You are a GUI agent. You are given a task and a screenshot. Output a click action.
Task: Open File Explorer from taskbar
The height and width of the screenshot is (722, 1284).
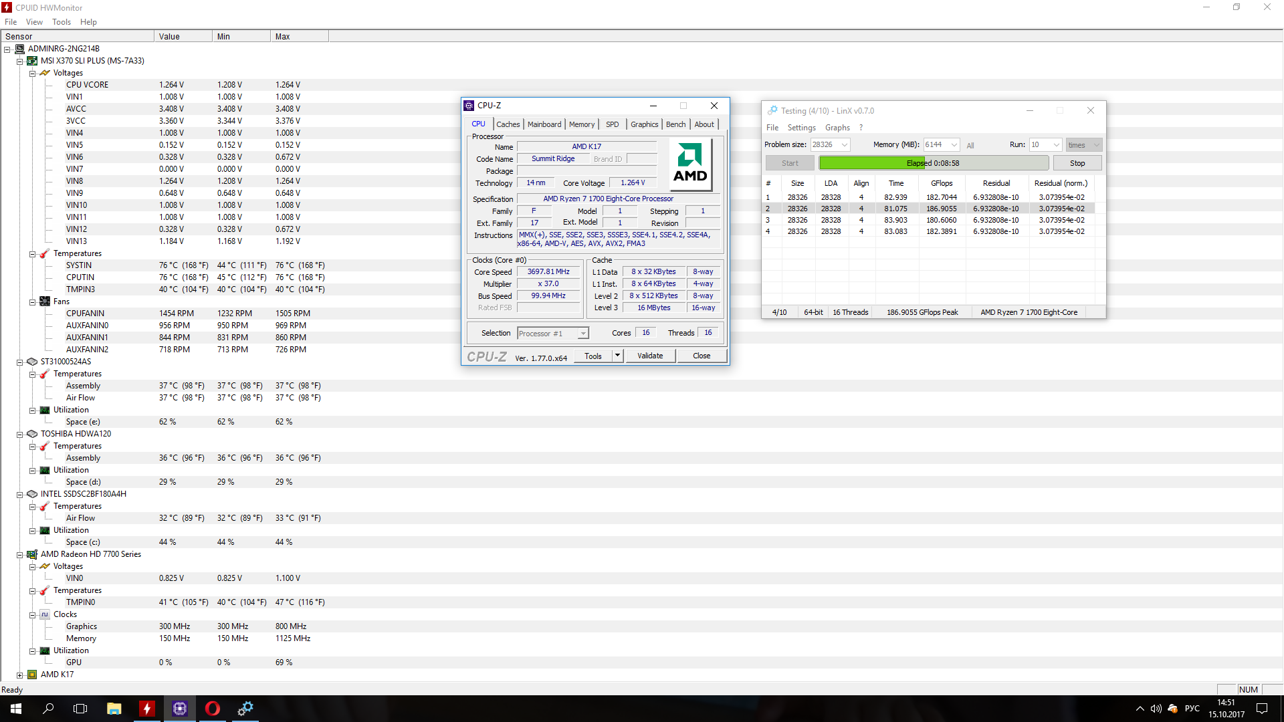pos(114,709)
